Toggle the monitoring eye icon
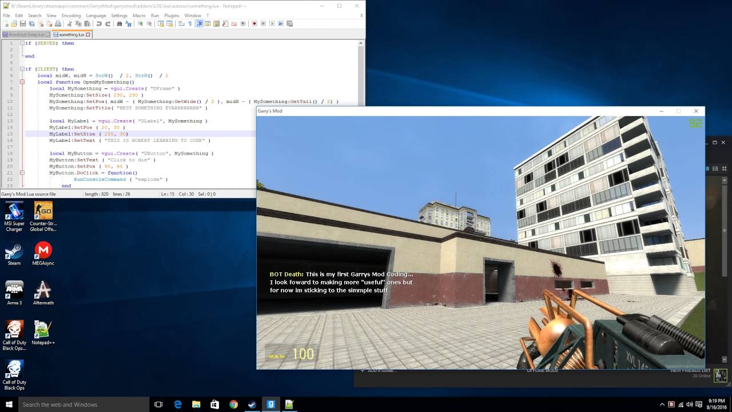Image resolution: width=732 pixels, height=412 pixels. tap(243, 23)
